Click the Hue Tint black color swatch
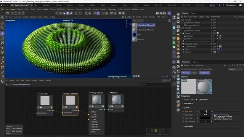The width and height of the screenshot is (244, 137). pos(205,118)
